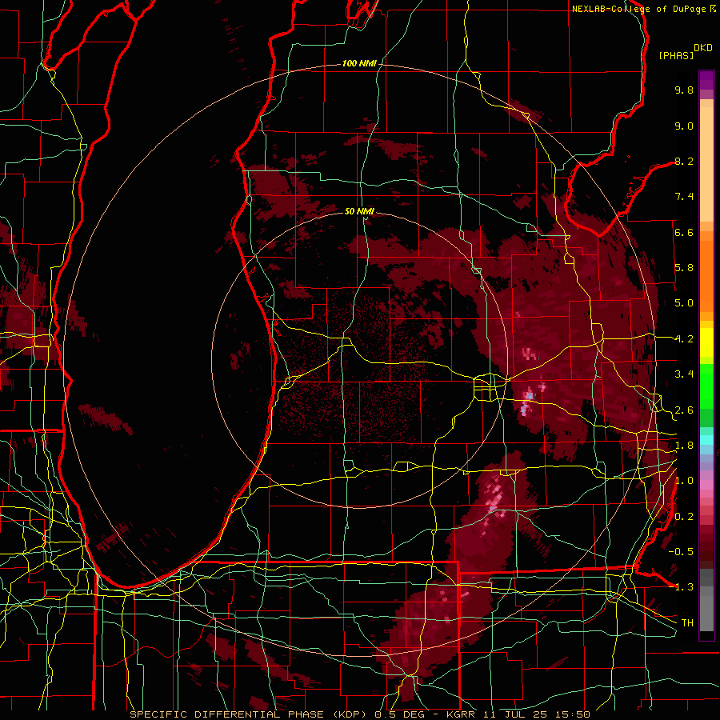720x720 pixels.
Task: Click the orange segment of the color bar
Action: [706, 271]
